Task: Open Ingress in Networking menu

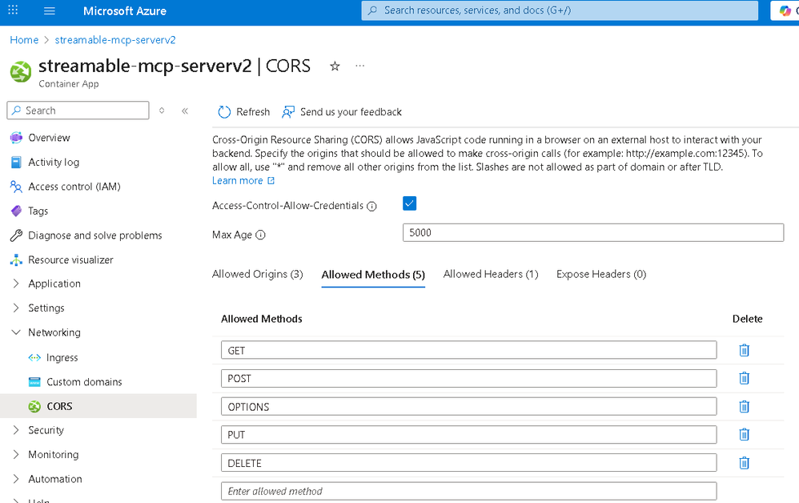Action: coord(62,357)
